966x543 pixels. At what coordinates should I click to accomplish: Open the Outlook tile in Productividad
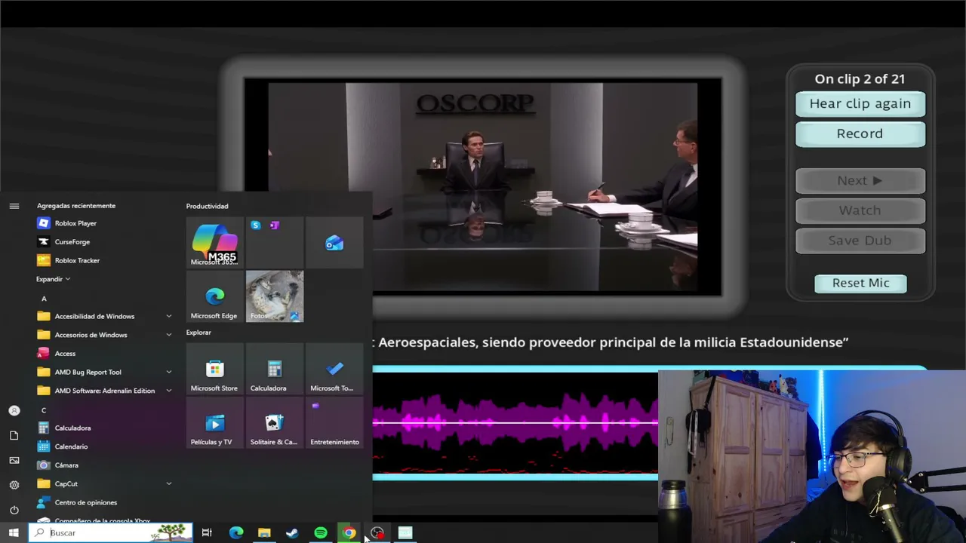334,243
